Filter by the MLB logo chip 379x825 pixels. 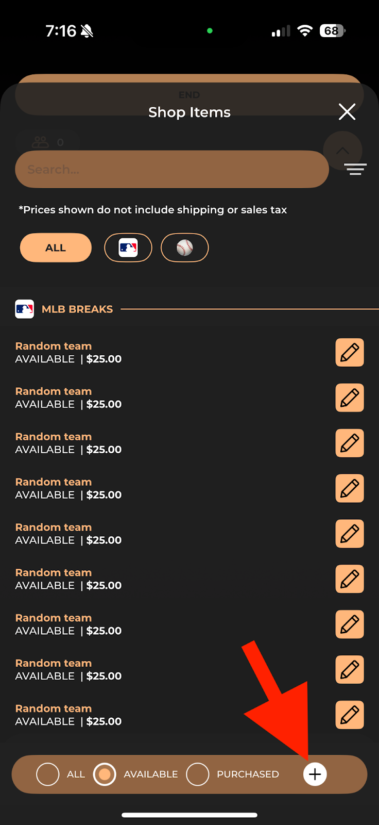coord(128,248)
